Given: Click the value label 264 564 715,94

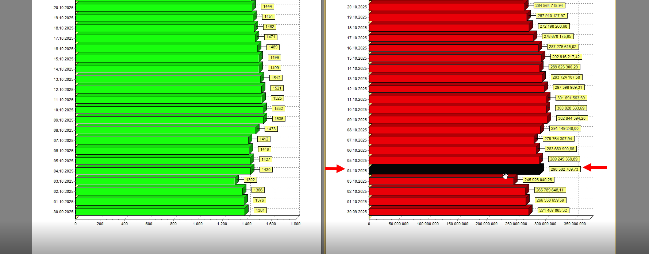Looking at the screenshot, I should (549, 5).
